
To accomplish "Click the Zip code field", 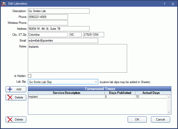I will 93,35.
